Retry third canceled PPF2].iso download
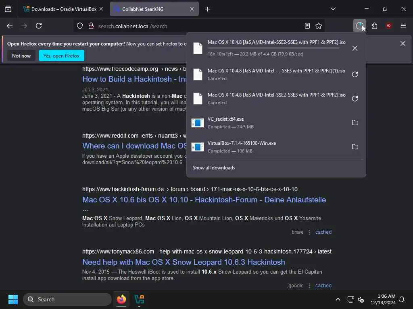The image size is (413, 309). pyautogui.click(x=355, y=99)
